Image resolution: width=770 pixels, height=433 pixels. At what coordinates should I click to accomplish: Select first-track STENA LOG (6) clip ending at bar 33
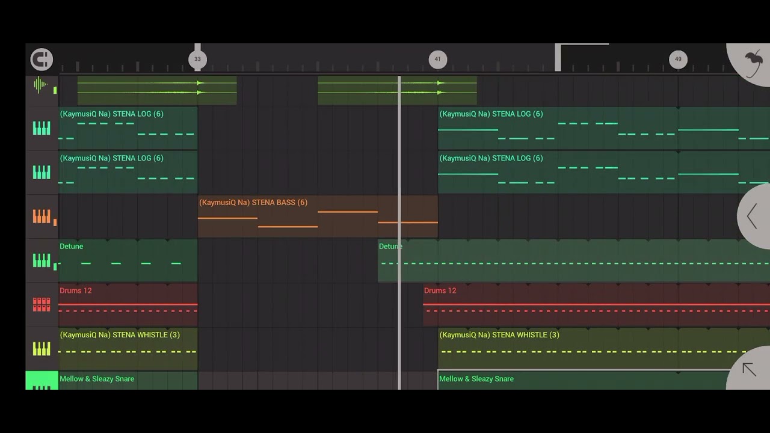[128, 128]
